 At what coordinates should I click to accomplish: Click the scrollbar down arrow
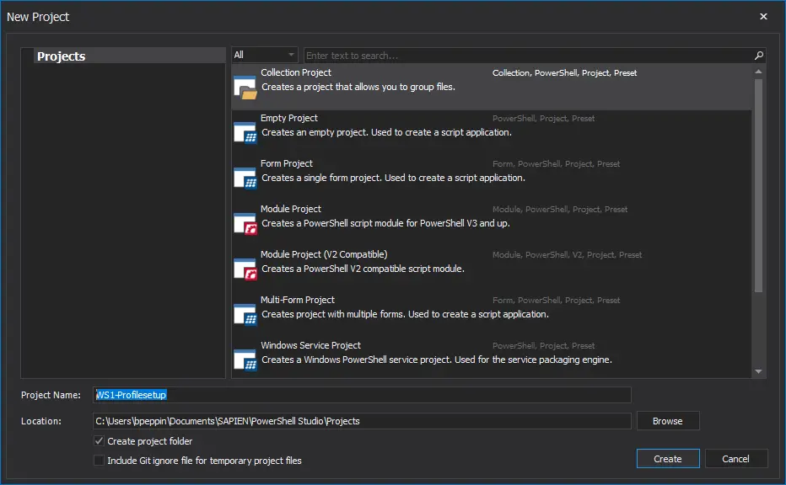click(758, 371)
